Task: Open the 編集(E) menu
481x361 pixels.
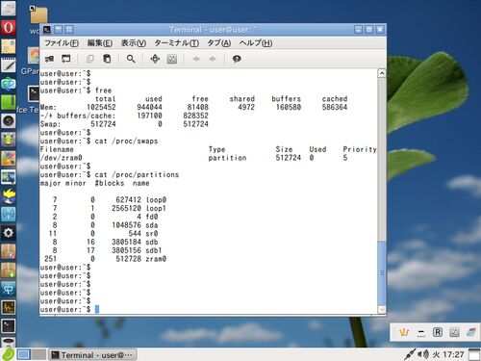Action: [x=100, y=43]
